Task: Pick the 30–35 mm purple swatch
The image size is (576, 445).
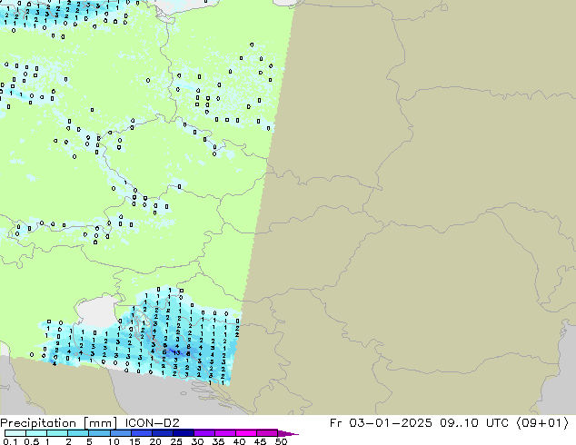Action: click(x=204, y=433)
